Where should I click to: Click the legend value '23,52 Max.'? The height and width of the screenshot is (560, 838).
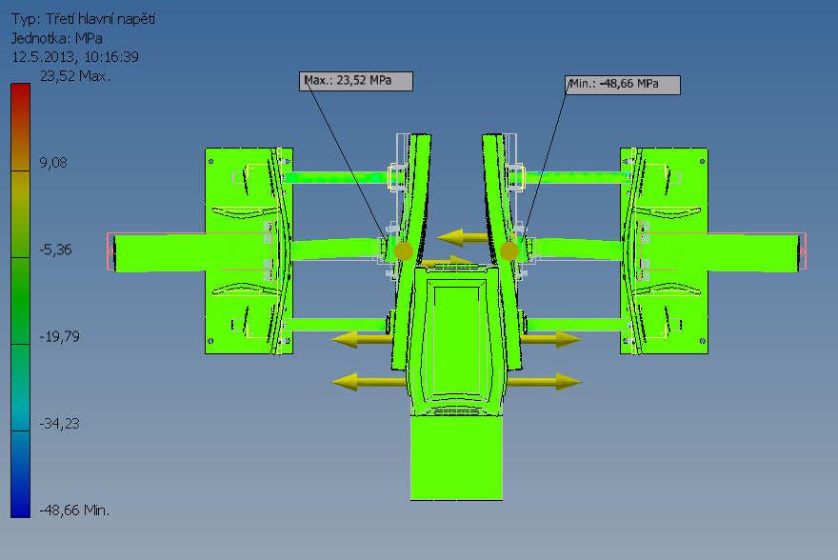(75, 76)
